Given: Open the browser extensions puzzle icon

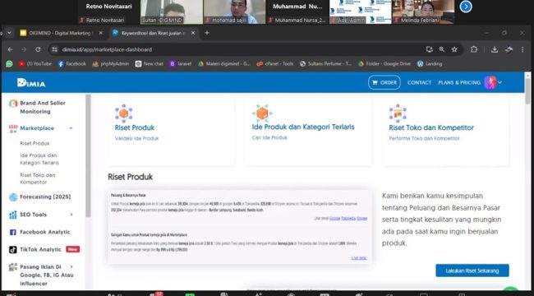Looking at the screenshot, I should (474, 49).
